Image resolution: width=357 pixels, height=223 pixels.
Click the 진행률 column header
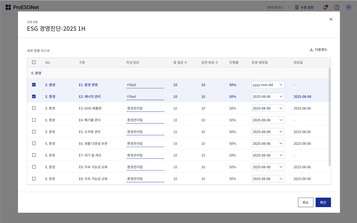[x=234, y=62]
